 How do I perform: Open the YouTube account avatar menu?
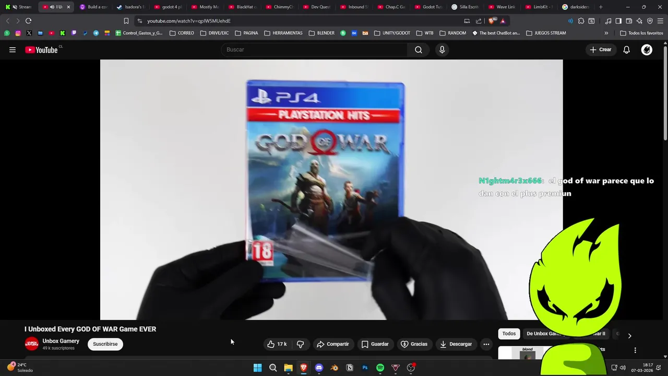647,50
